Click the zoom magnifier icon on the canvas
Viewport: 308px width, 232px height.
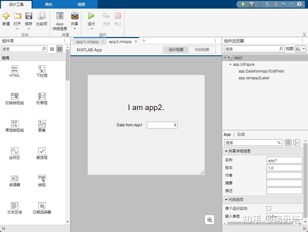210,220
